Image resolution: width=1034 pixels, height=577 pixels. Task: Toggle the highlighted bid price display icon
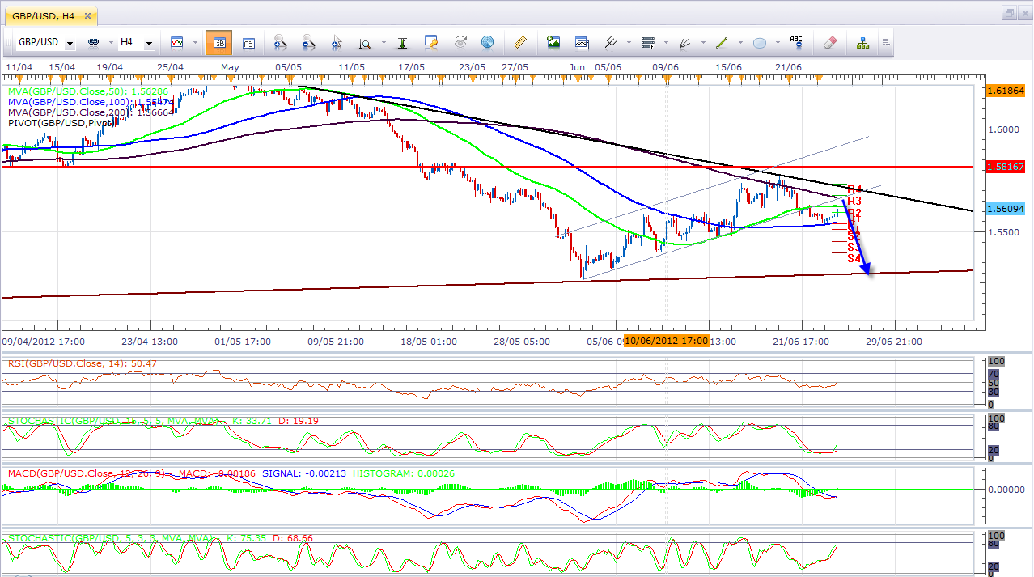(218, 43)
